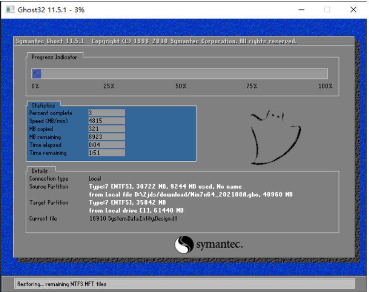Click the Statistics panel heading

(43, 106)
